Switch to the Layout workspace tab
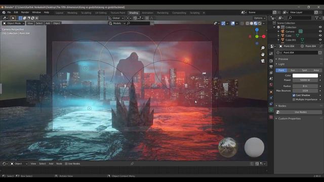324x182 pixels. (60, 13)
